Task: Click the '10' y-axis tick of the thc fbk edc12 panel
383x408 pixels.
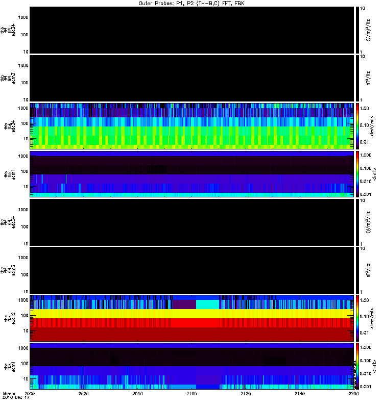Action: point(26,330)
